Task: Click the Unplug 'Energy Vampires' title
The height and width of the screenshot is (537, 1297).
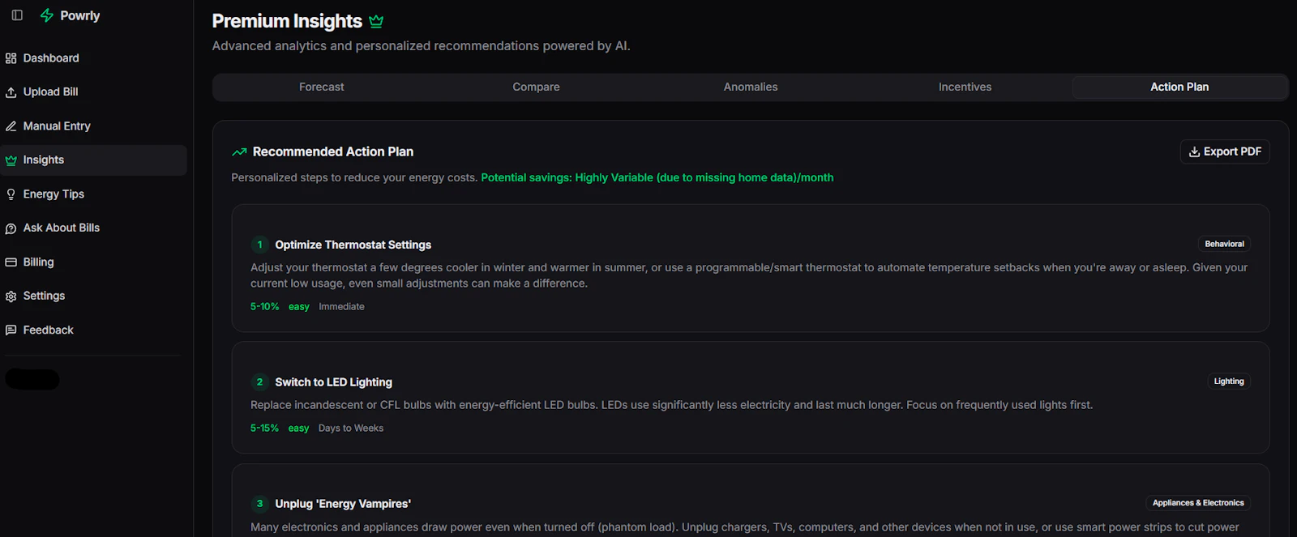Action: tap(343, 504)
